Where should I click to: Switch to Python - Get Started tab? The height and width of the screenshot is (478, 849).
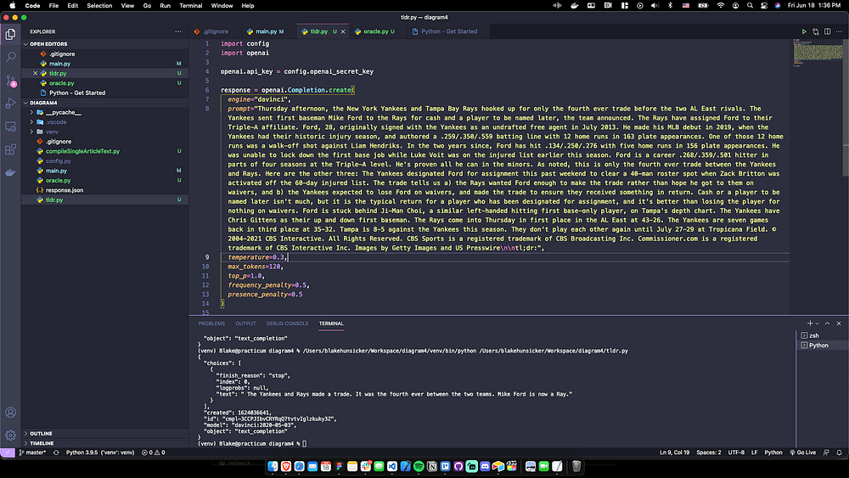449,31
